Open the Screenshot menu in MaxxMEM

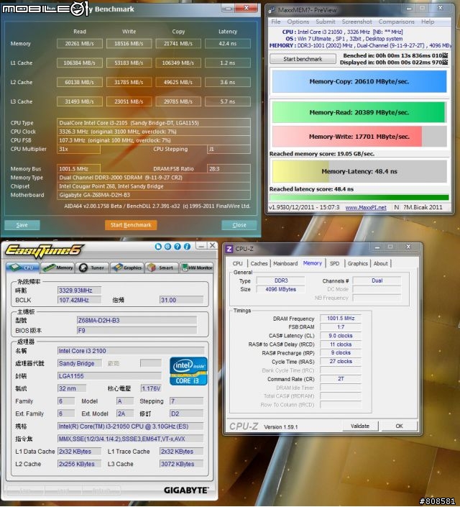[357, 22]
